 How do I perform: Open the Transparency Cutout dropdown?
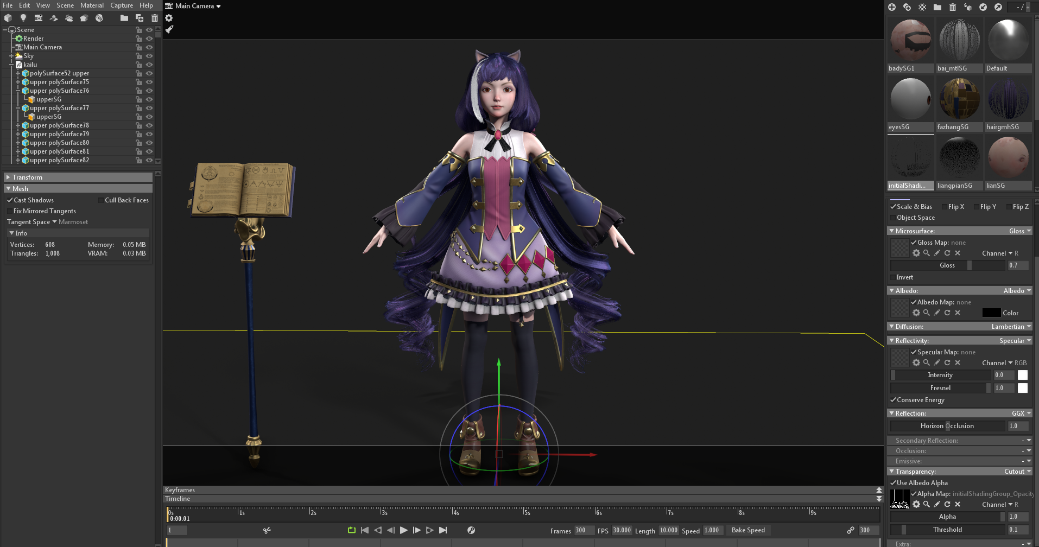(x=1017, y=472)
